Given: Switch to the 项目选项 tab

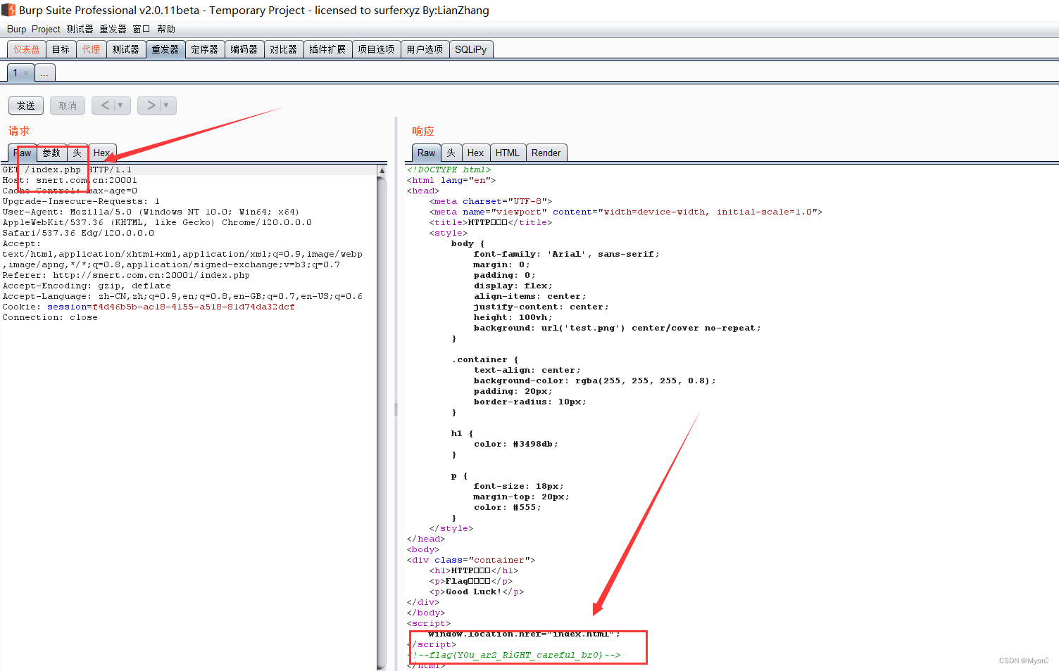Looking at the screenshot, I should 376,49.
